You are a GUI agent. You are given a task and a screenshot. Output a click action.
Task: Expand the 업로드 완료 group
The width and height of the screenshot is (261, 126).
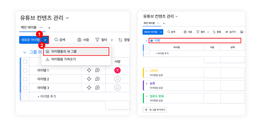pos(147,96)
